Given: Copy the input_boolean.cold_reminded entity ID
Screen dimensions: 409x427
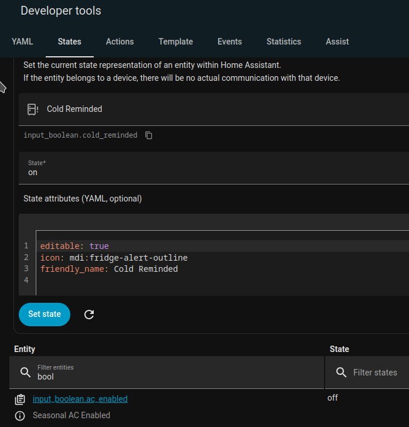Looking at the screenshot, I should (149, 135).
